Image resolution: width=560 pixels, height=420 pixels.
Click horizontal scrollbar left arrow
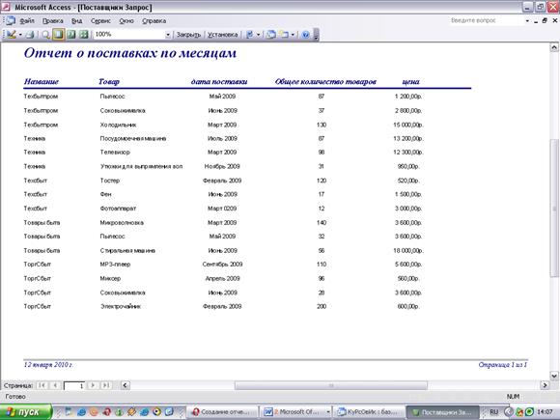coord(126,385)
